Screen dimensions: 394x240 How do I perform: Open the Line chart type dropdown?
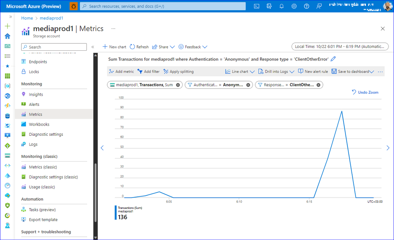tap(240, 72)
